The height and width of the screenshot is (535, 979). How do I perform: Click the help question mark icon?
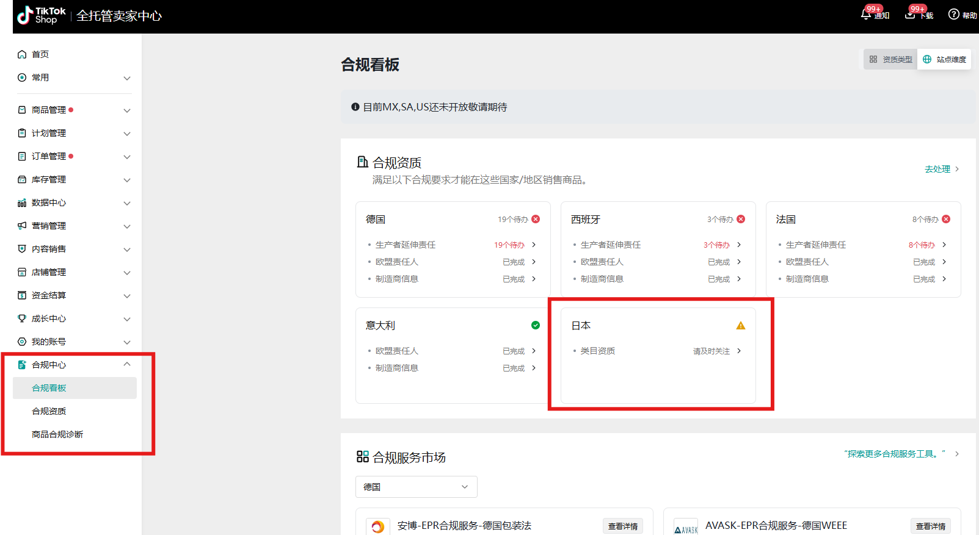pyautogui.click(x=953, y=14)
